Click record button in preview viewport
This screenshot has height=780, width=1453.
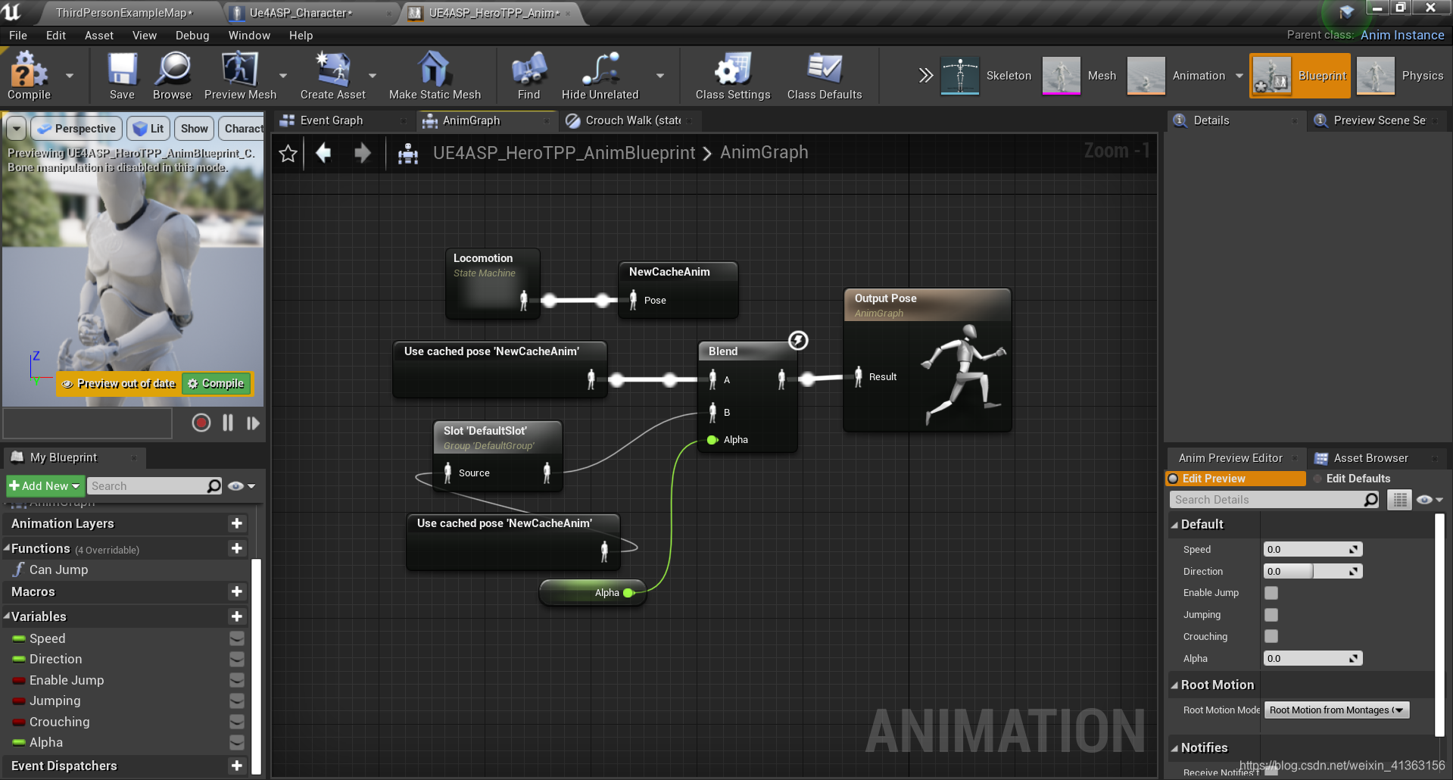[201, 423]
